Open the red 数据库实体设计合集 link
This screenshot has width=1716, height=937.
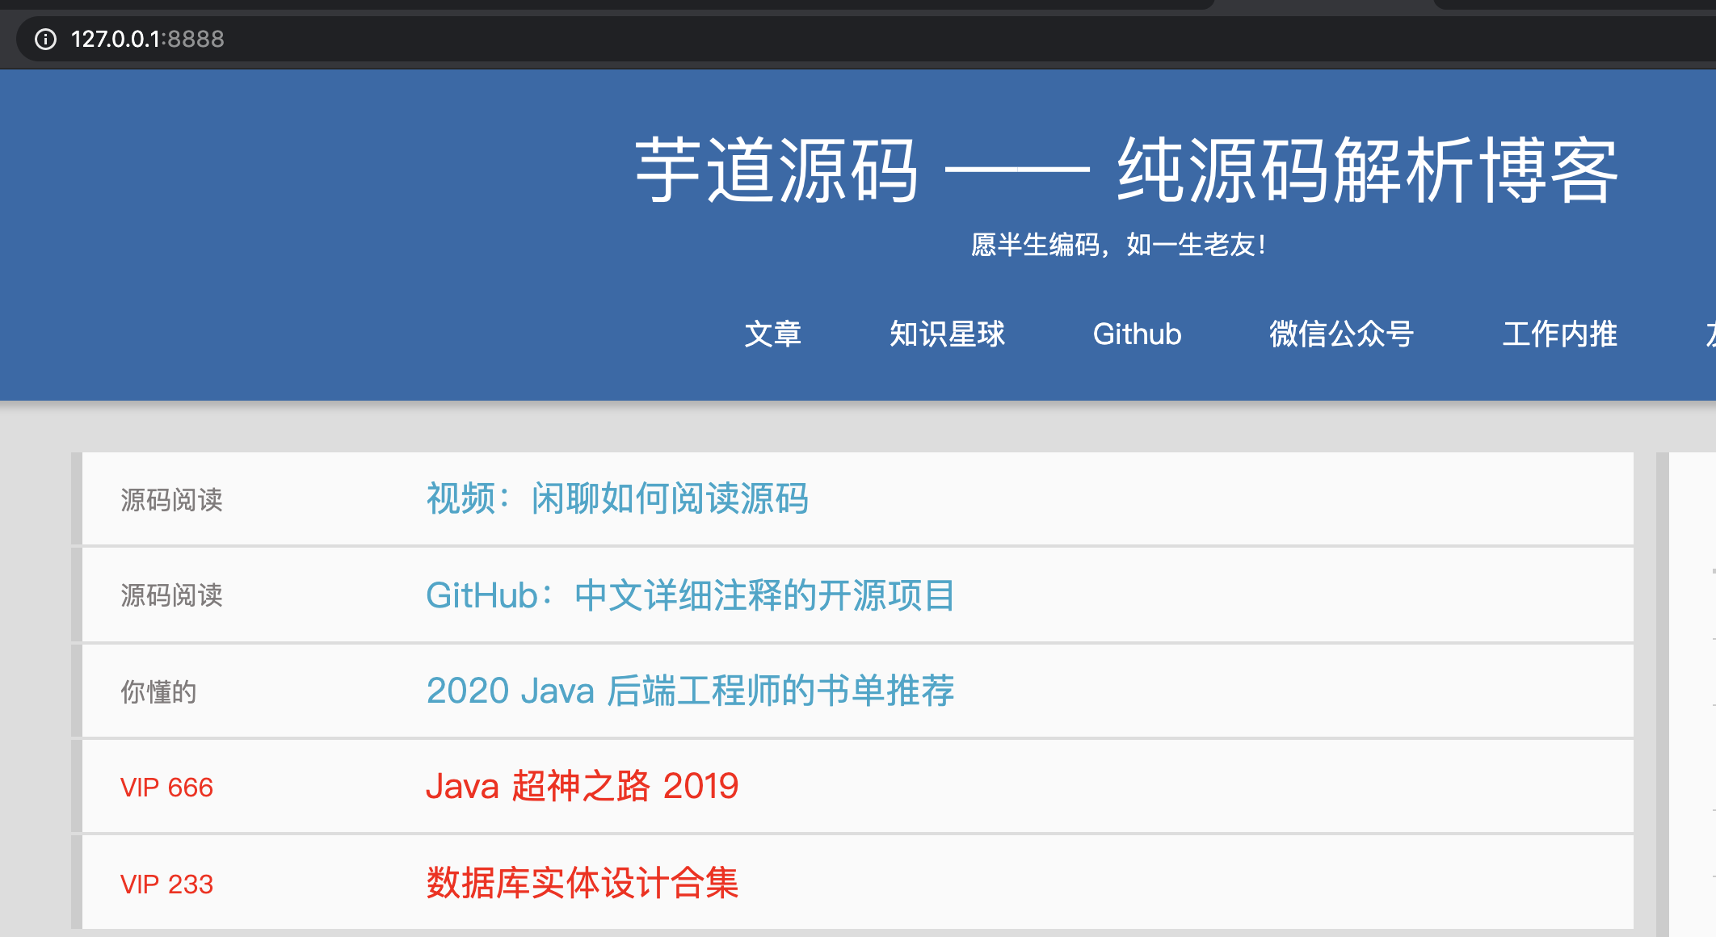click(582, 882)
